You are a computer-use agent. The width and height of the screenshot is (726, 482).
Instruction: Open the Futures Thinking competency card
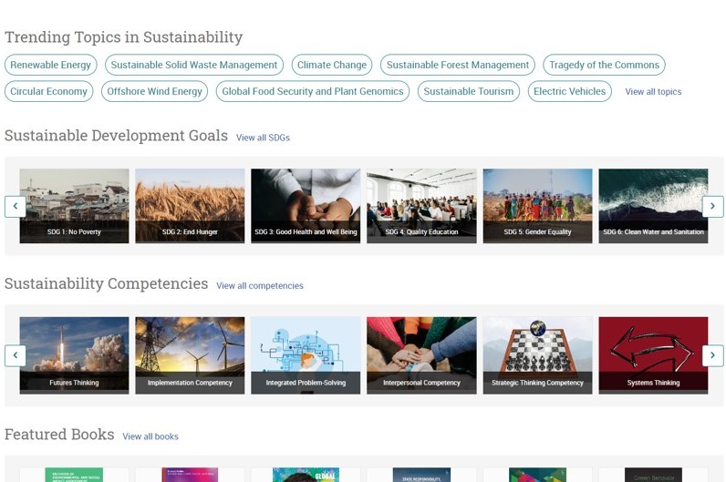[x=74, y=354]
